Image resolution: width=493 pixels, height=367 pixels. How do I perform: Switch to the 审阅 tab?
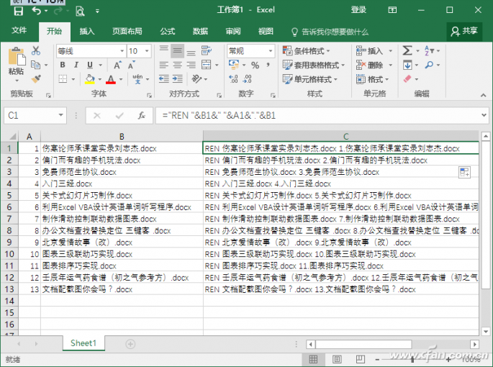coord(233,32)
